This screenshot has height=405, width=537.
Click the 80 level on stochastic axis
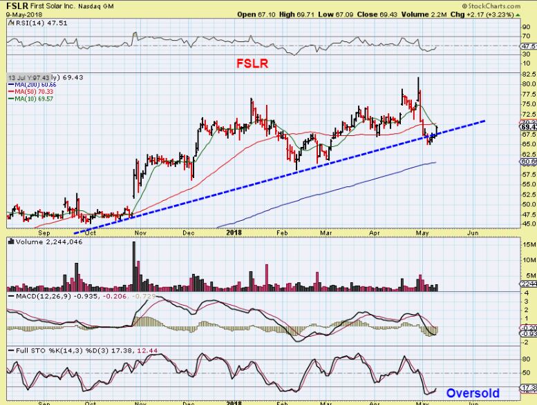[526, 359]
